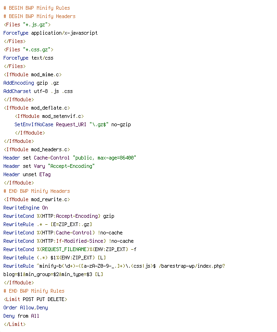Click the '# BEGIN BWP Minify Rules' comment line
277x332 pixels.
pos(36,8)
